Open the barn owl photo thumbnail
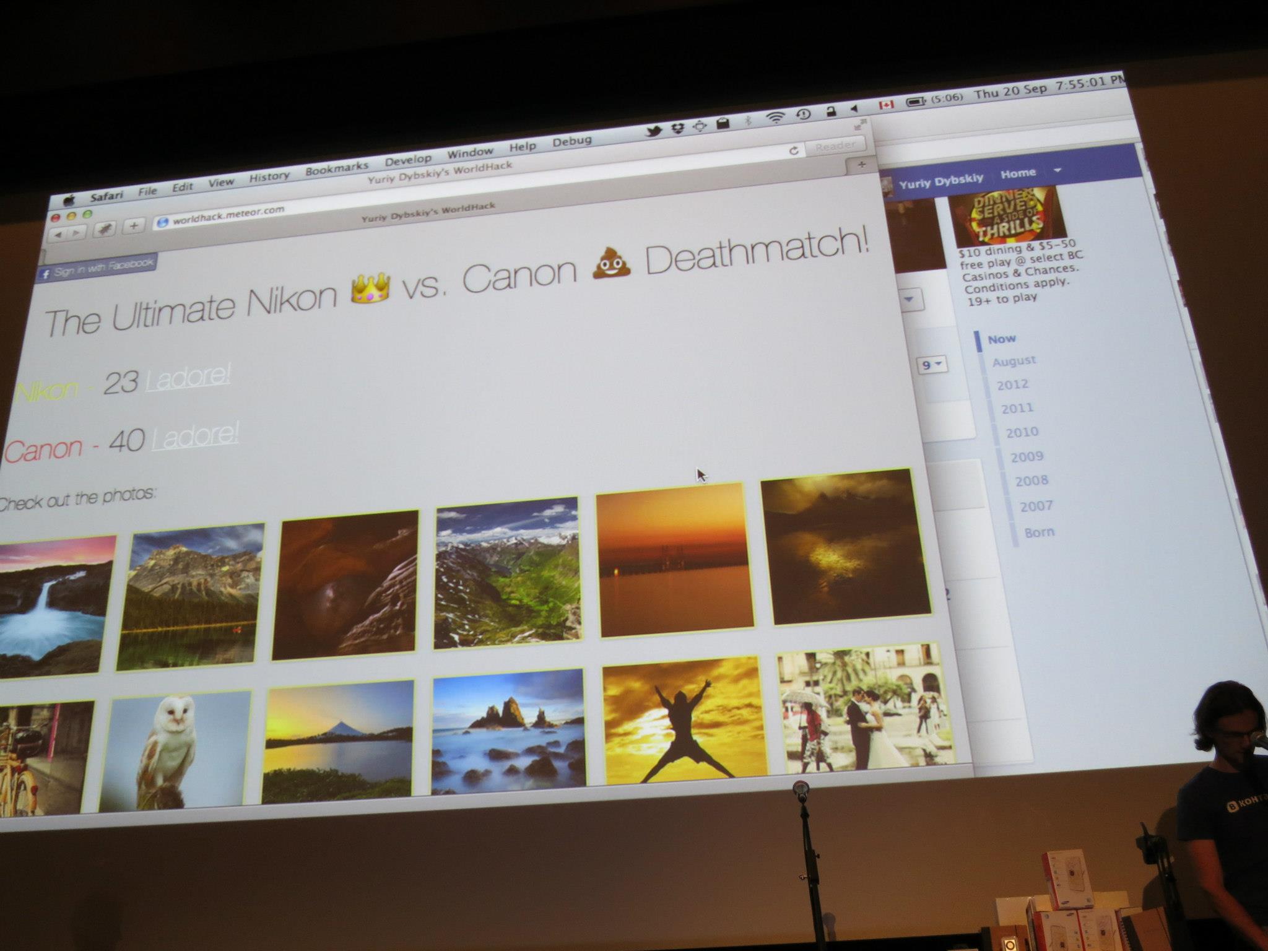The width and height of the screenshot is (1268, 951). 175,752
